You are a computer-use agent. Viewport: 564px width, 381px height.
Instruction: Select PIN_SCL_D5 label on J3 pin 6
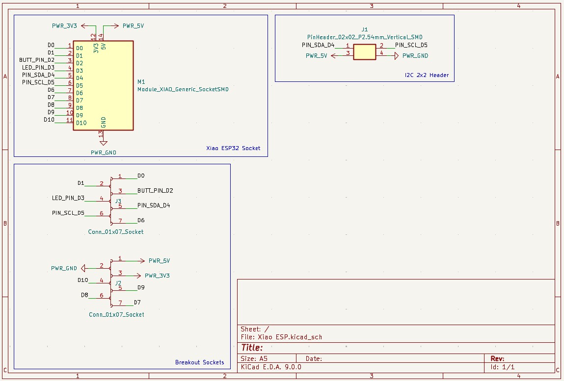point(68,213)
